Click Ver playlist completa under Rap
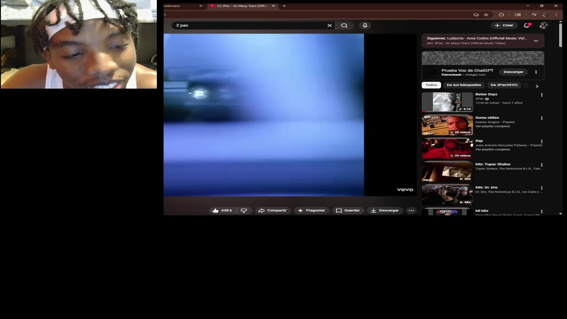Image resolution: width=567 pixels, height=319 pixels. click(493, 149)
